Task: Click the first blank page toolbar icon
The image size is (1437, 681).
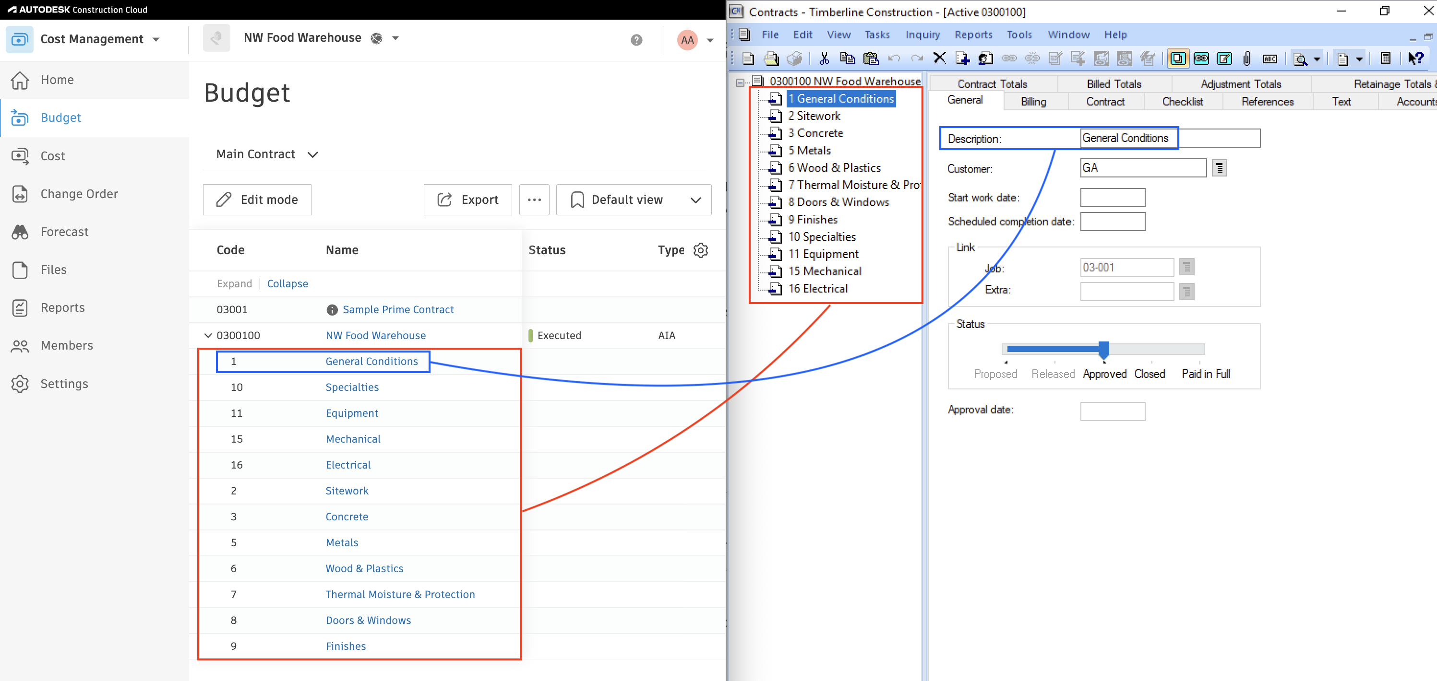Action: (749, 59)
